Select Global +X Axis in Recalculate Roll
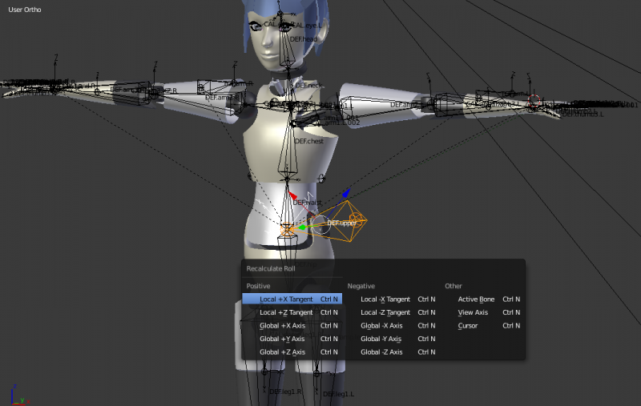 click(x=292, y=326)
